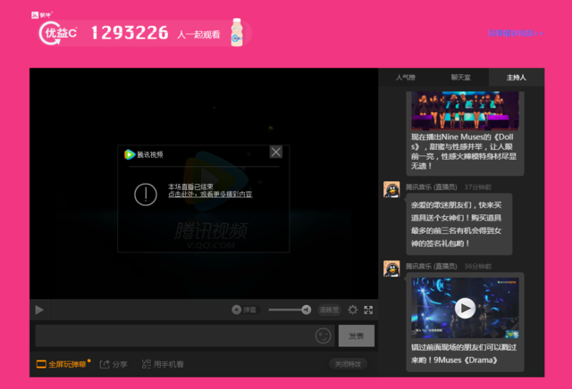The image size is (572, 389).
Task: Play the 9Muses Drama video thumbnail
Action: [465, 308]
